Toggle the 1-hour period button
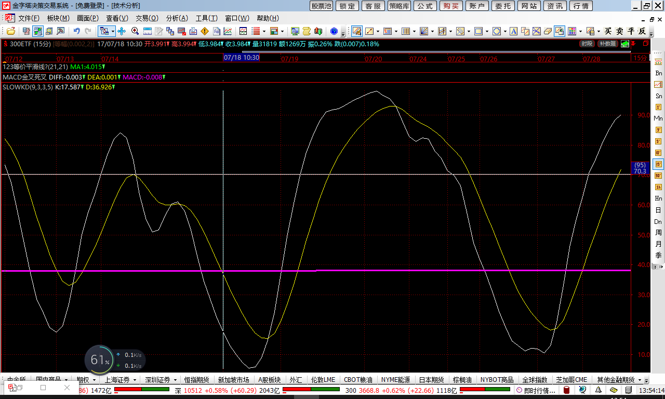665x399 pixels. (658, 187)
